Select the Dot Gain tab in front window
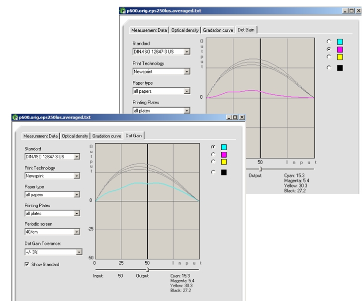The width and height of the screenshot is (363, 303). (134, 135)
